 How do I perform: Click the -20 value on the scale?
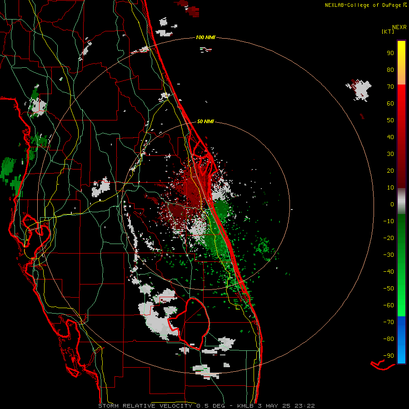[389, 238]
